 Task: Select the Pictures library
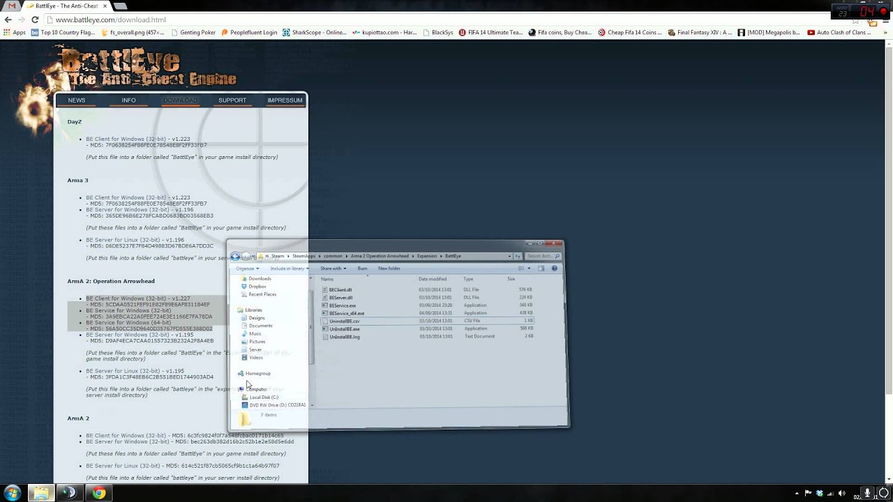click(x=253, y=342)
